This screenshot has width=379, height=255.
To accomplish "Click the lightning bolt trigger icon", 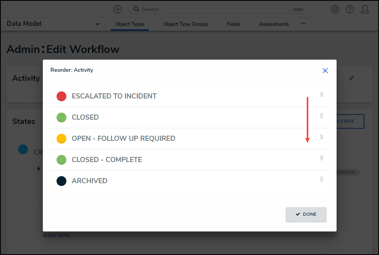I will pyautogui.click(x=38, y=169).
